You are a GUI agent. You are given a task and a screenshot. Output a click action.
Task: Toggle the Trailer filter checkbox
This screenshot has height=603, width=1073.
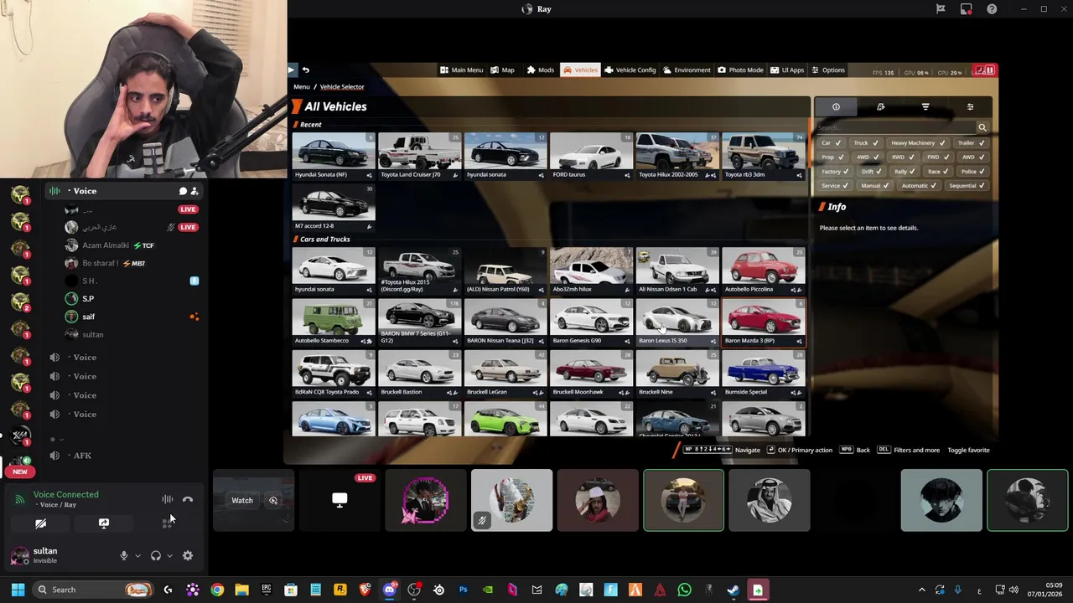[972, 143]
